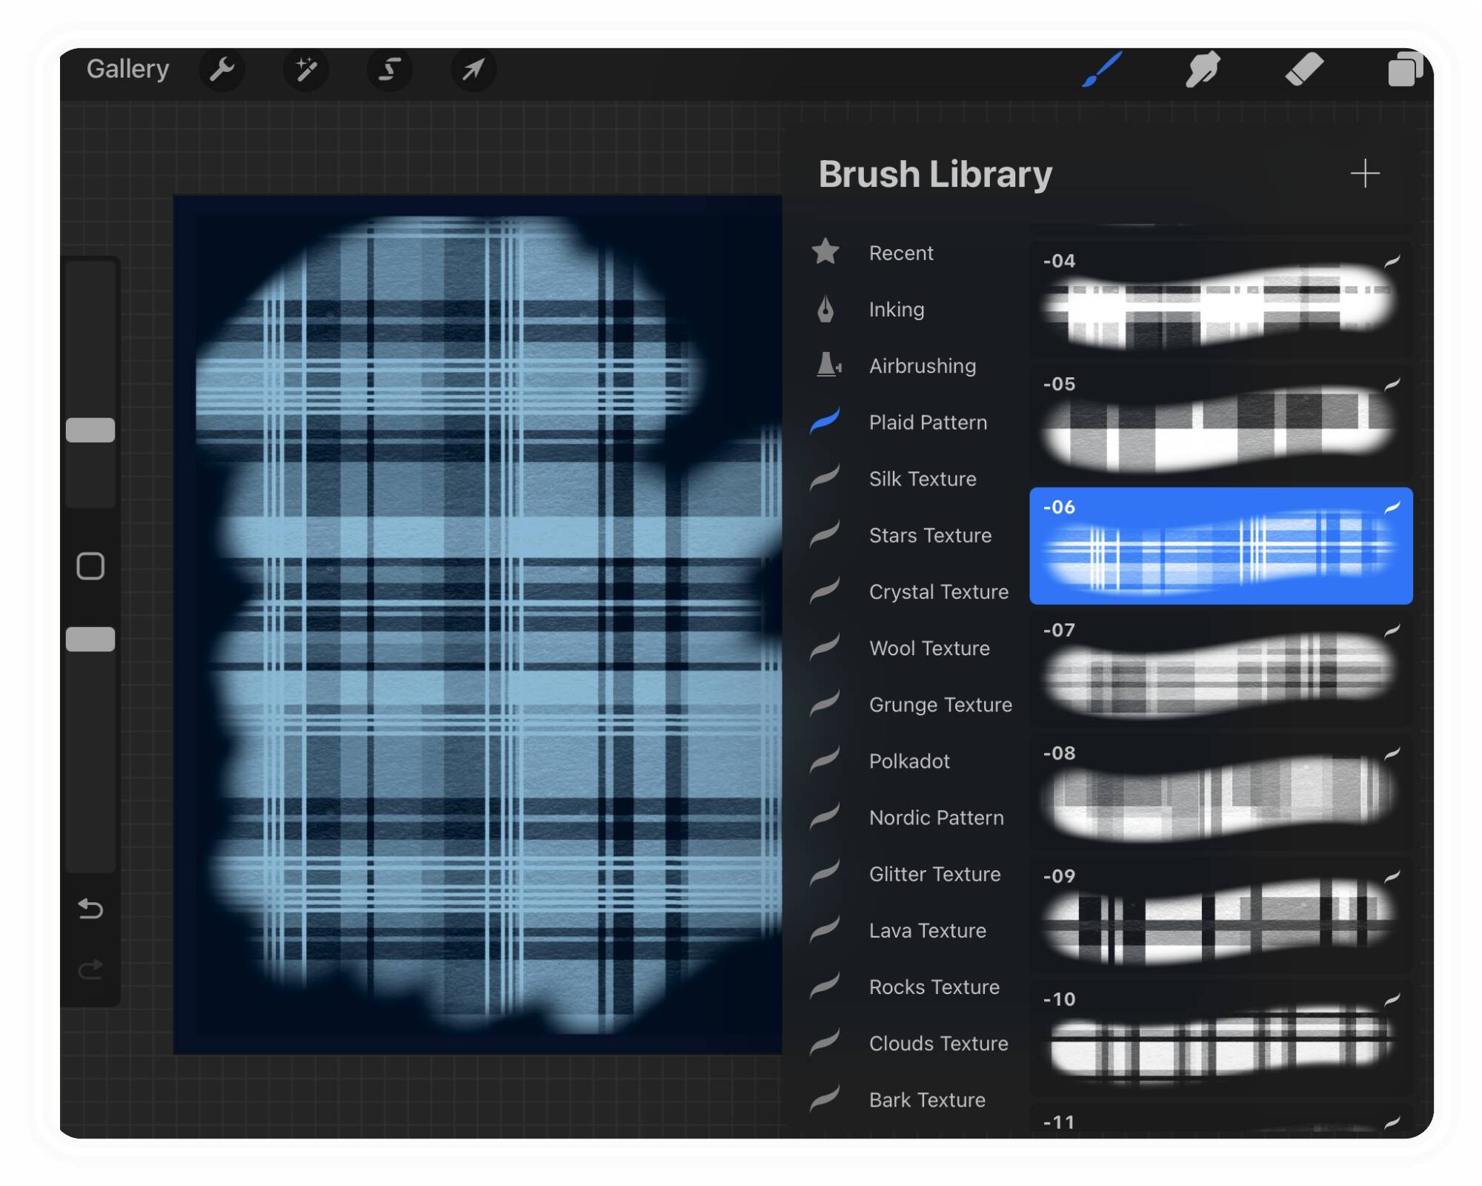The image size is (1482, 1186).
Task: Open the Adjustments magic wand tool
Action: pos(306,69)
